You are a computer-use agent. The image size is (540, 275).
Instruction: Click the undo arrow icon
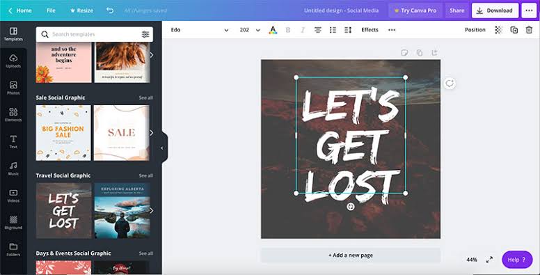coord(110,10)
